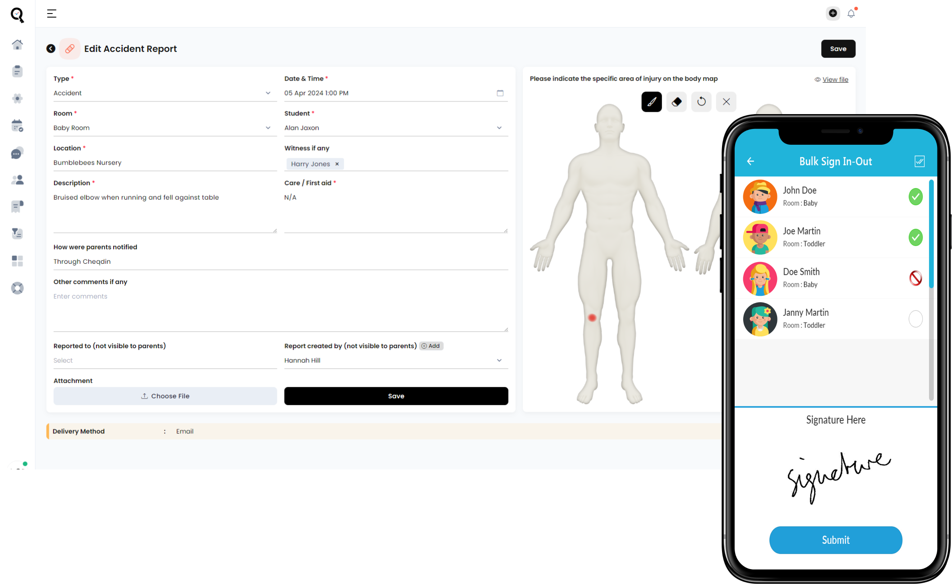The image size is (952, 584).
Task: Toggle sign-in for Joe Martin
Action: click(x=915, y=237)
